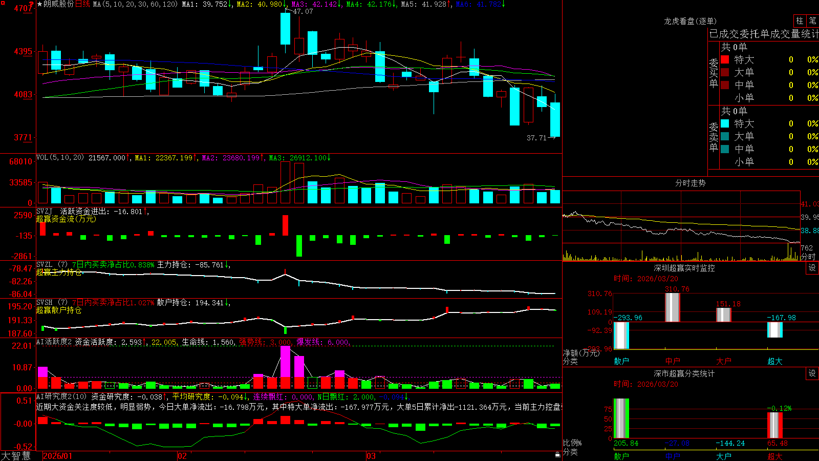Select the 龙虎看盘(逐单) panel title
The image size is (819, 461).
coord(691,21)
